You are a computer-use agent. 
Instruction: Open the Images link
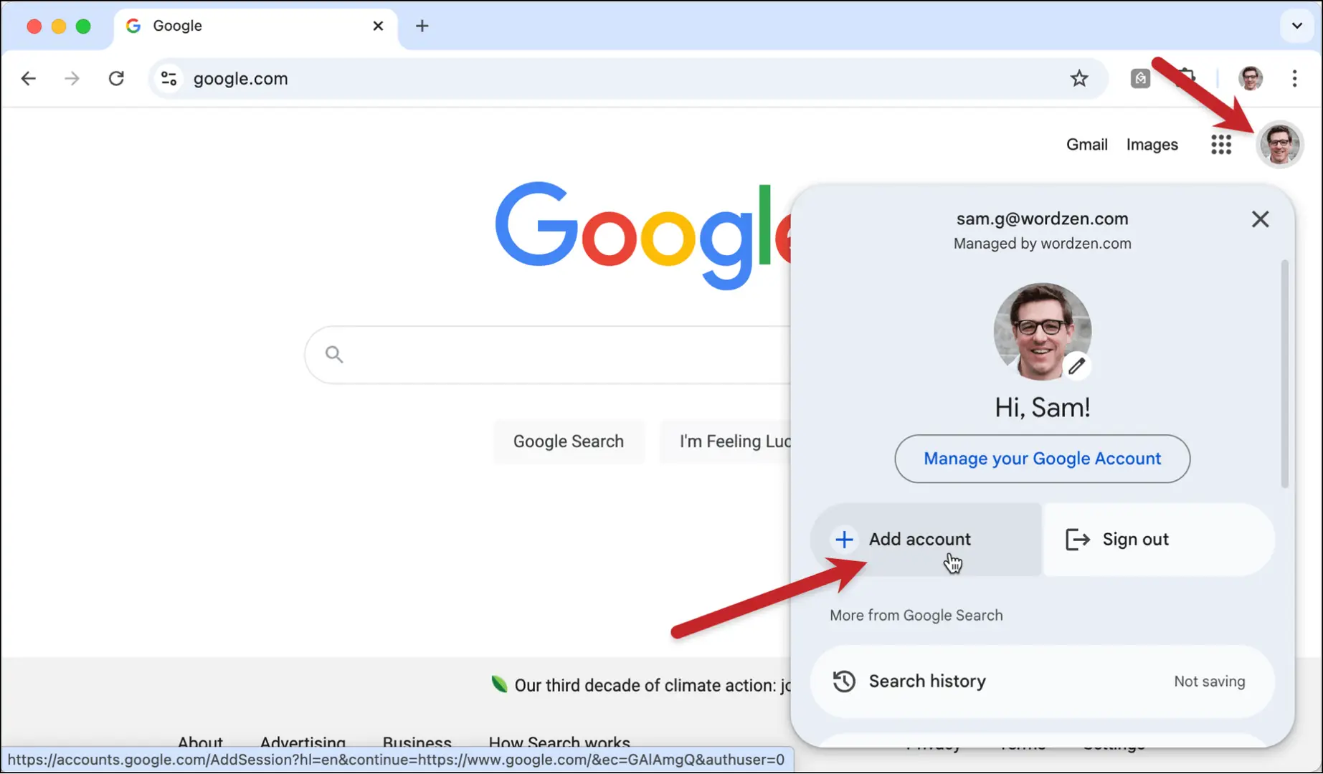1152,145
